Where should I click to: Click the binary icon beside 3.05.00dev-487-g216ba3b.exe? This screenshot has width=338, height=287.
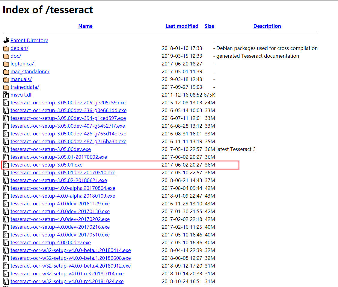tap(6, 141)
